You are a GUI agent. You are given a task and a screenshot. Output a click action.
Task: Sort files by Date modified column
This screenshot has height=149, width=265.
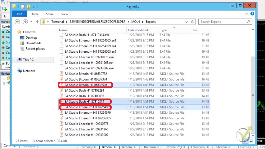[138, 30]
